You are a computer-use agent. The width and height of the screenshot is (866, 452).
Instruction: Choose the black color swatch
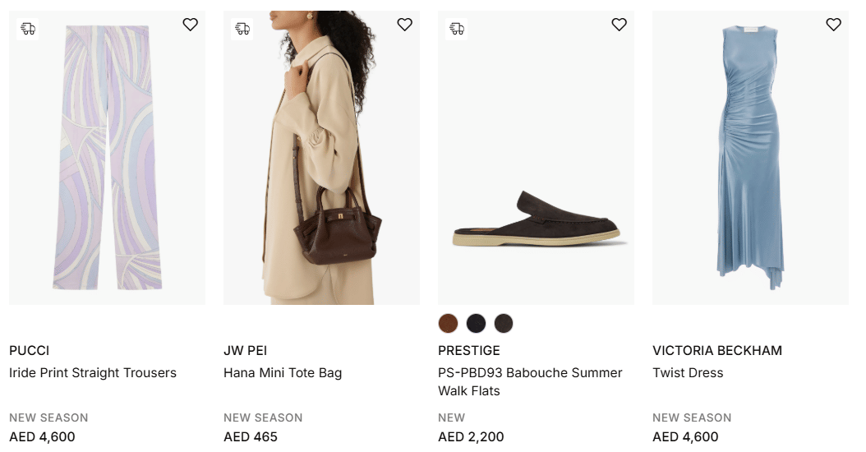(x=476, y=323)
